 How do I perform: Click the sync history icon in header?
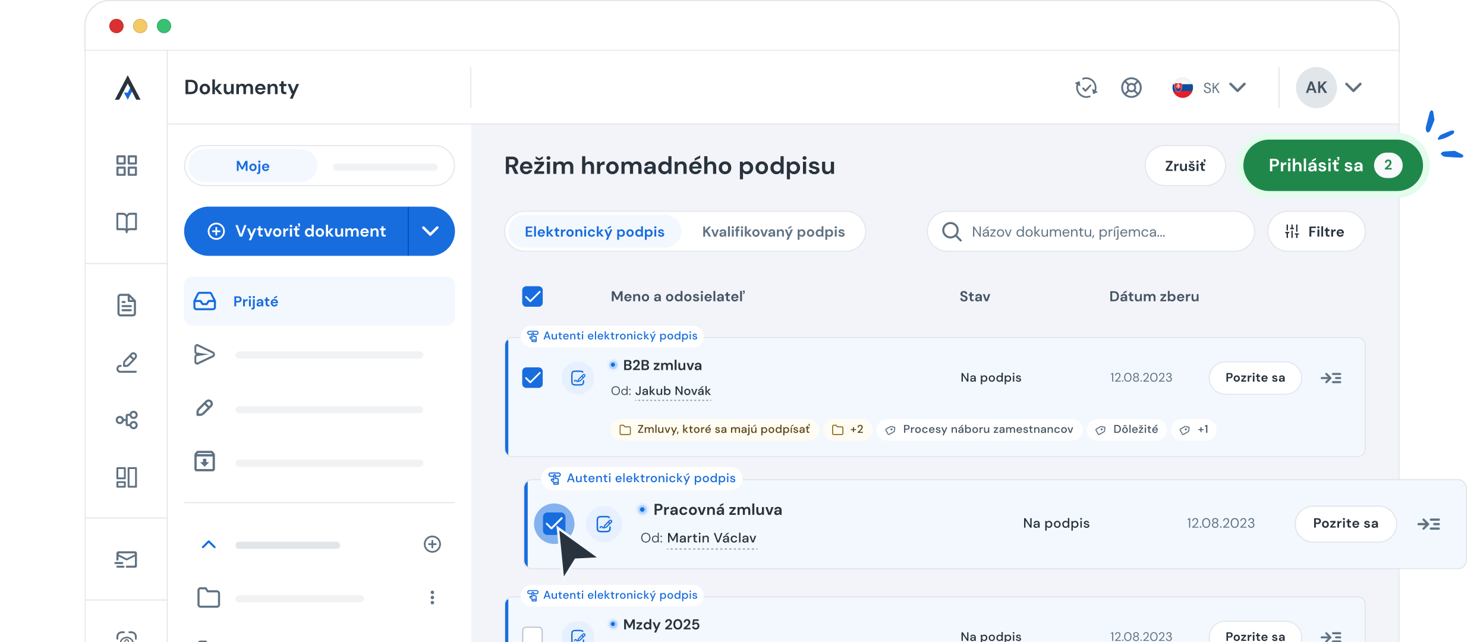pyautogui.click(x=1086, y=88)
